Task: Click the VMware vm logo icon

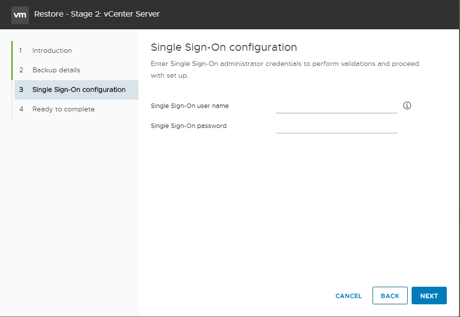Action: click(x=20, y=15)
